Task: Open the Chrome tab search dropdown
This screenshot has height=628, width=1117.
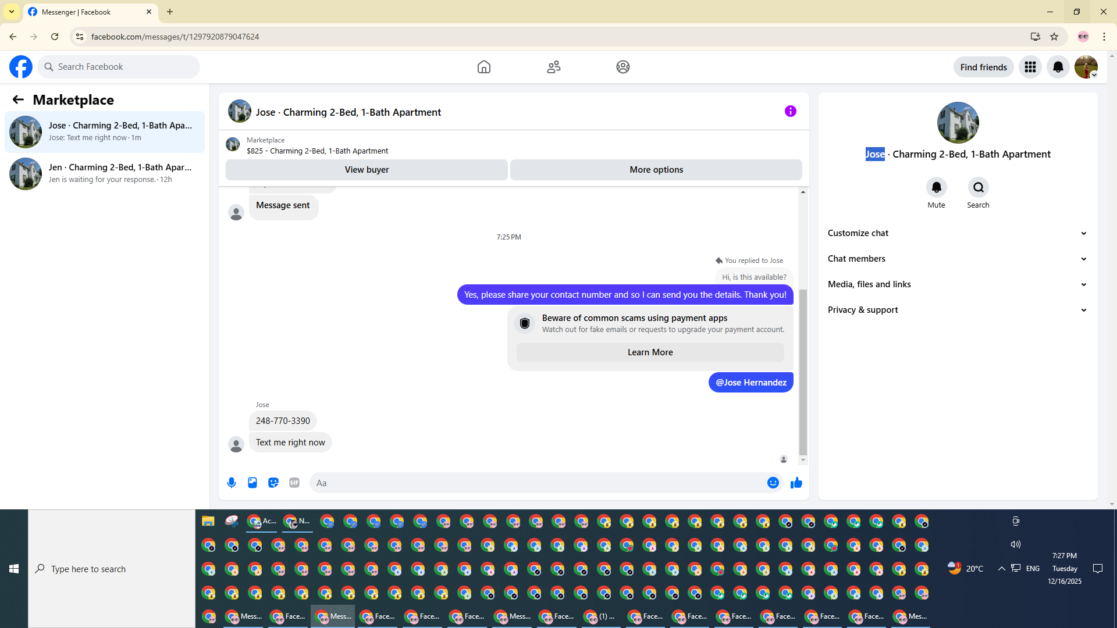Action: [x=12, y=12]
